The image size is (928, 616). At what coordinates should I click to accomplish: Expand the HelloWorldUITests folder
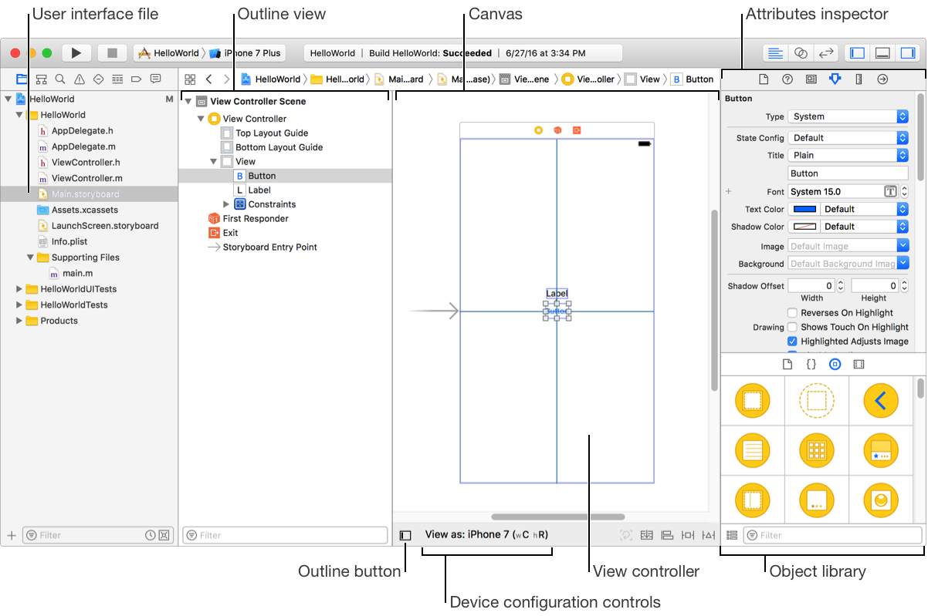pos(20,289)
